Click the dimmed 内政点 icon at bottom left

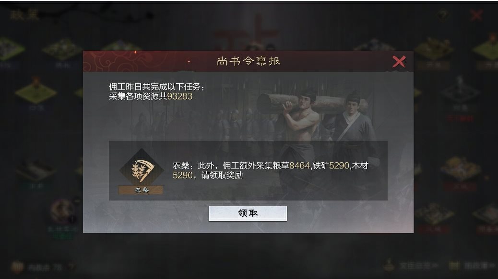coord(16,267)
